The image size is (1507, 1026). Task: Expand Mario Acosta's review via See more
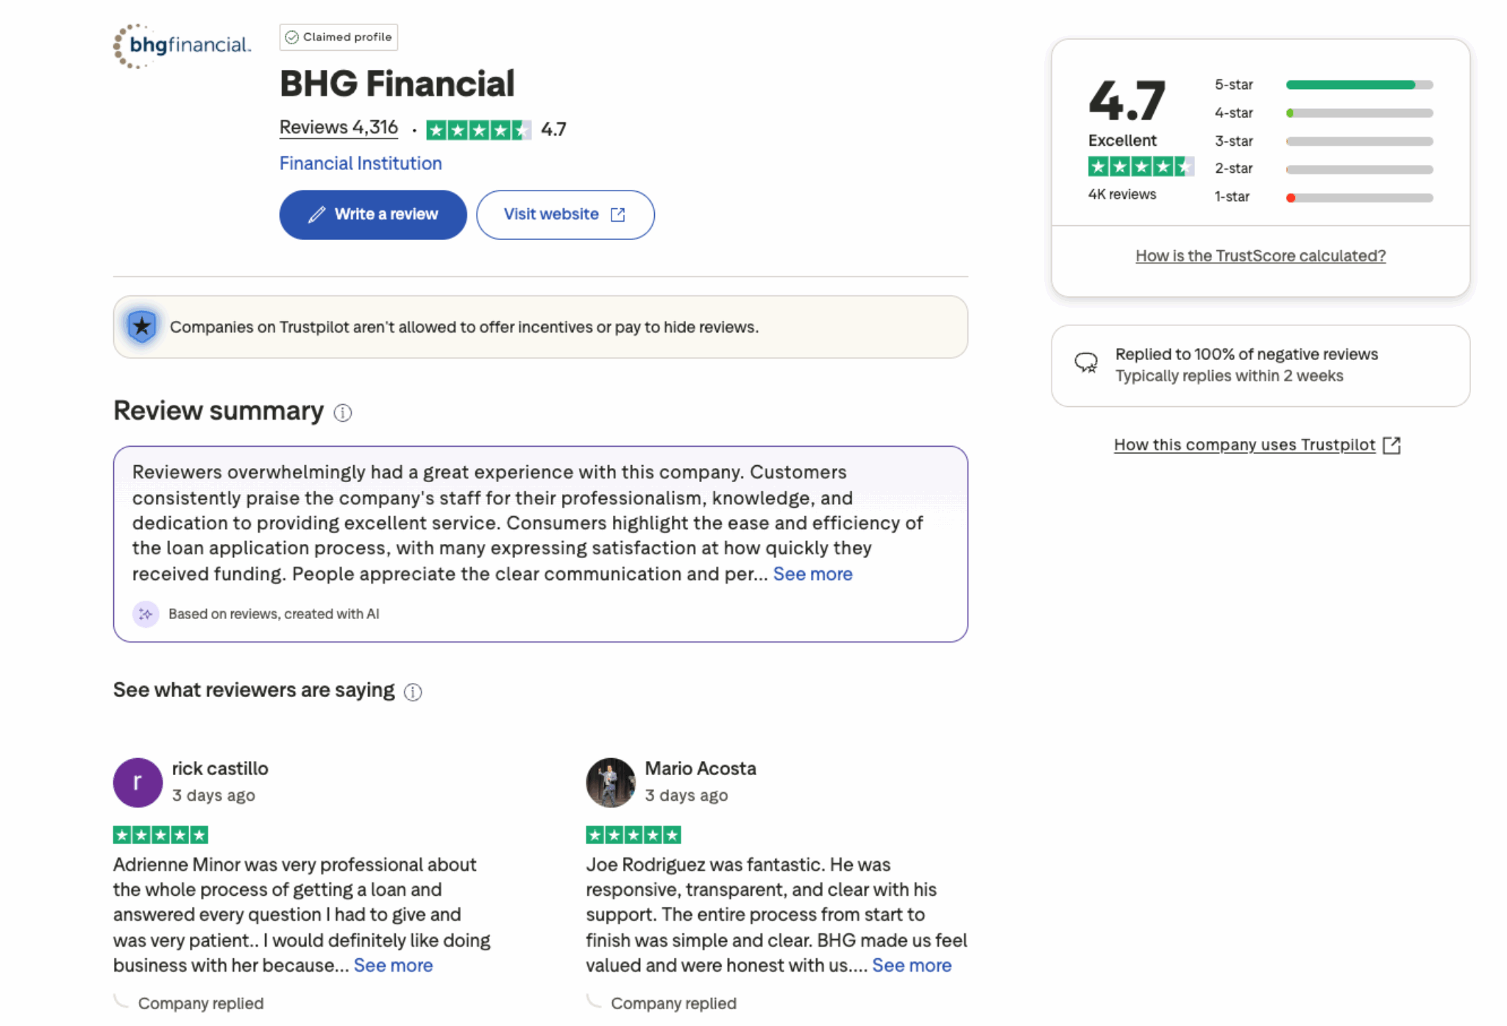tap(912, 965)
